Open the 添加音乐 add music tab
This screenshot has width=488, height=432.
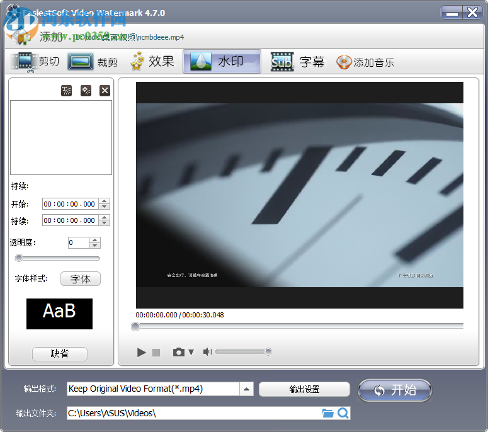(365, 62)
